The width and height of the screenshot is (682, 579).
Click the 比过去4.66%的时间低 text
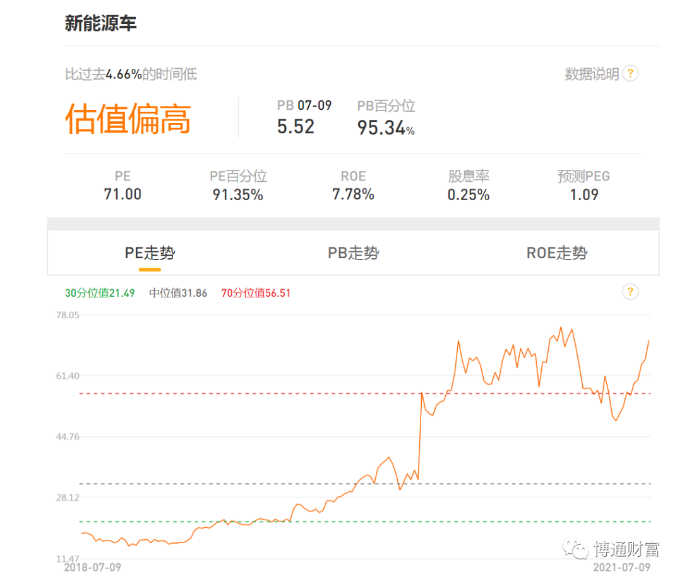131,75
